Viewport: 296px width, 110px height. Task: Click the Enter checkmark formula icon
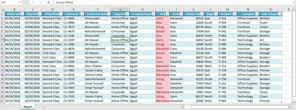click(41, 2)
